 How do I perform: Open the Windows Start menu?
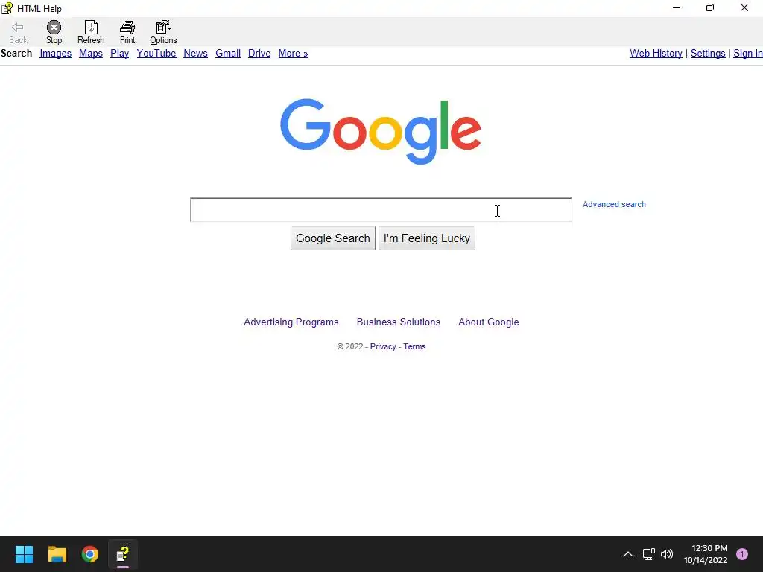[24, 554]
